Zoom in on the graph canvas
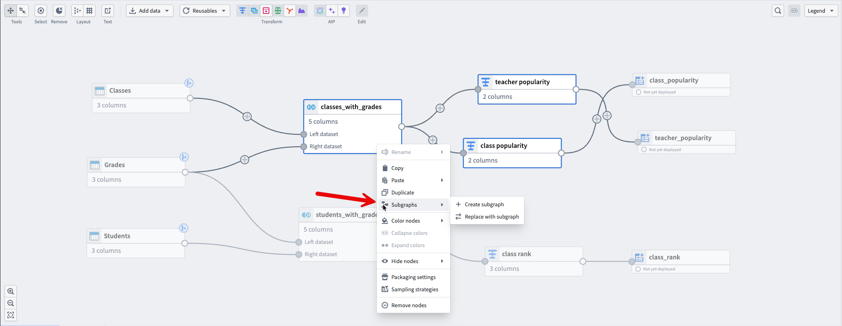842x326 pixels. pyautogui.click(x=11, y=291)
